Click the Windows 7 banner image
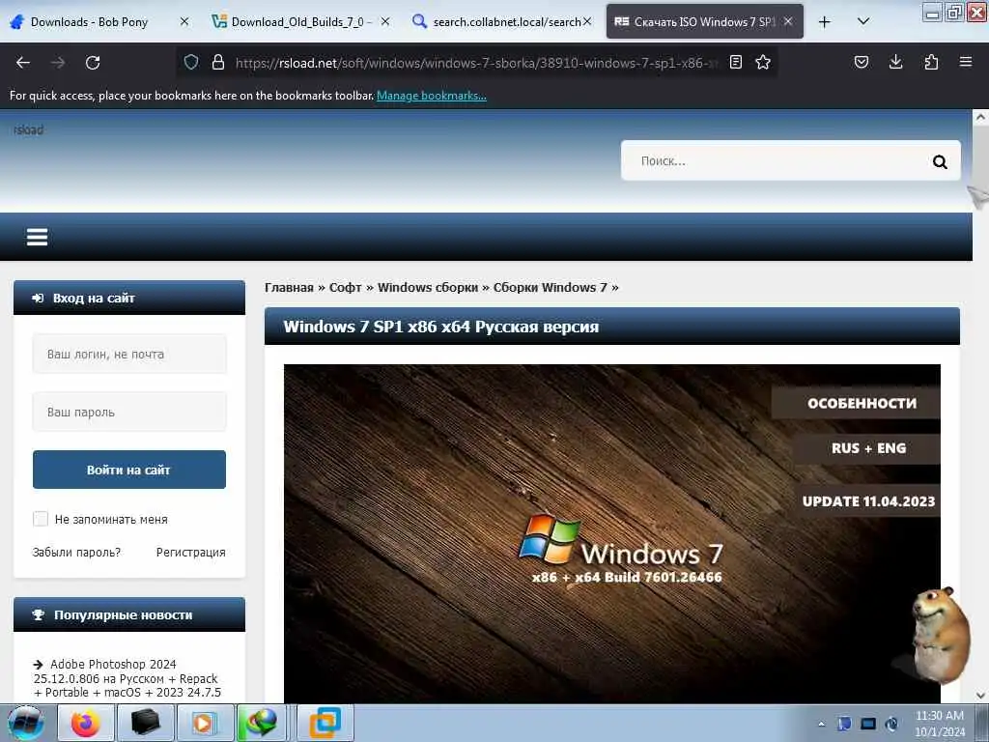This screenshot has width=989, height=742. pos(611,533)
